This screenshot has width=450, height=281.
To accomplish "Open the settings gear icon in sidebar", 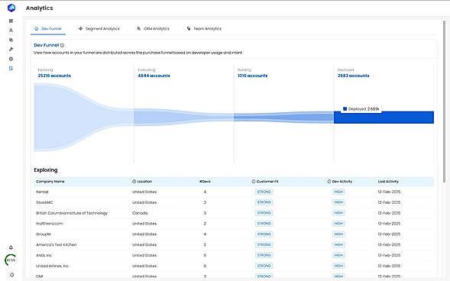I will coord(11,59).
